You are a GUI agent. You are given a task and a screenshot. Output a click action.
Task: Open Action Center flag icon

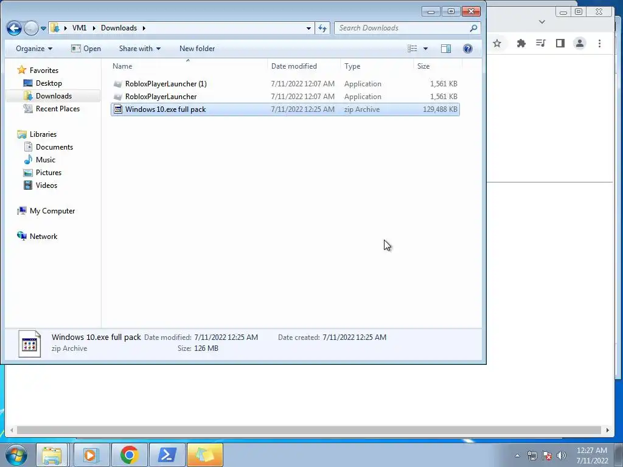click(x=547, y=455)
